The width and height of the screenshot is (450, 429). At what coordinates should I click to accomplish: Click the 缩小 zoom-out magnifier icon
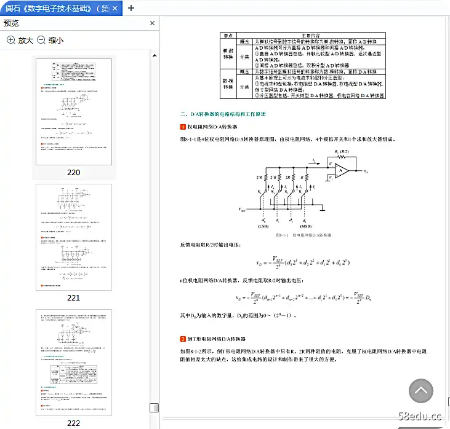pos(41,40)
